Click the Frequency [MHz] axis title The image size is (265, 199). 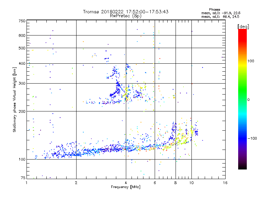(126, 187)
